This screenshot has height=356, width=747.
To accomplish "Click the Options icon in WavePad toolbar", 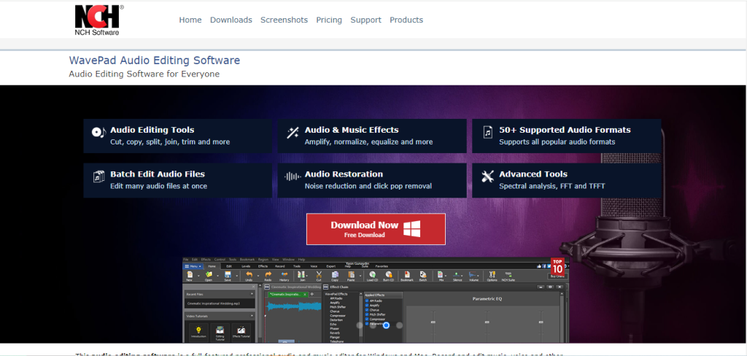I will pyautogui.click(x=492, y=274).
